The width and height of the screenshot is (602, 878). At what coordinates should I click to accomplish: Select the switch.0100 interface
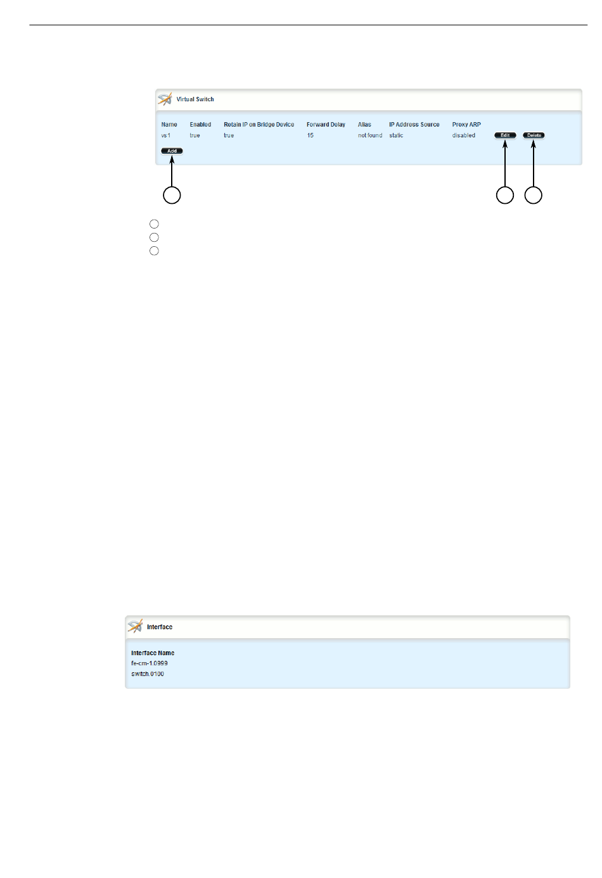point(148,674)
